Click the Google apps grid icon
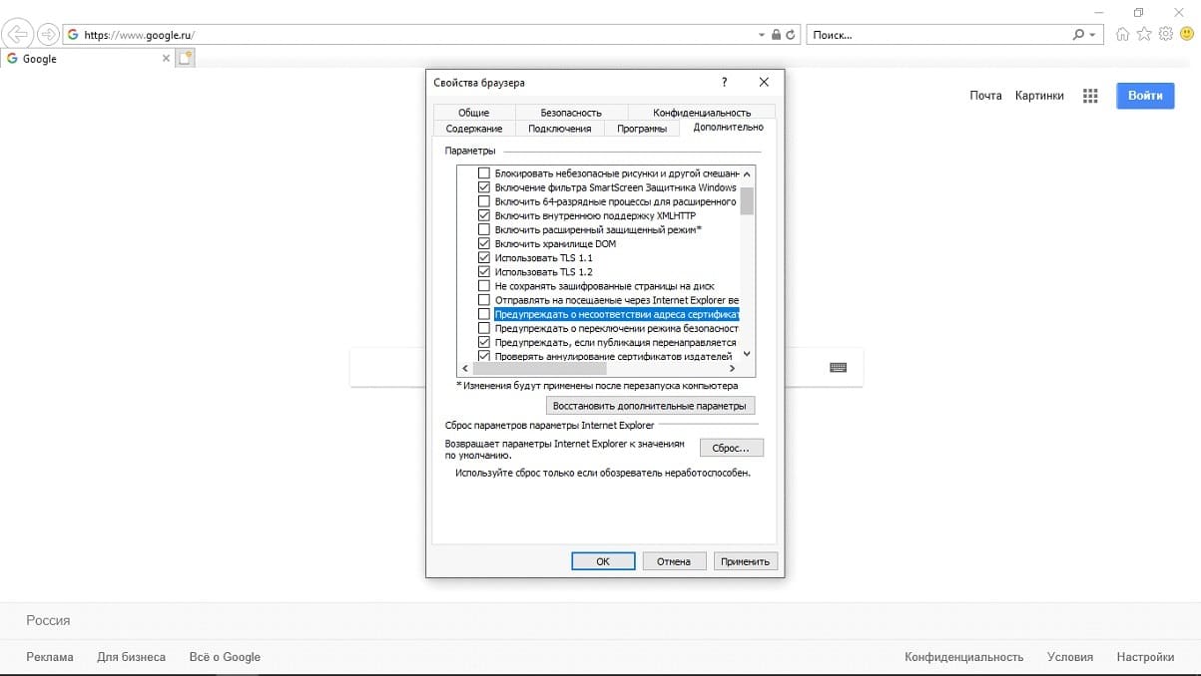The image size is (1201, 676). coord(1090,96)
